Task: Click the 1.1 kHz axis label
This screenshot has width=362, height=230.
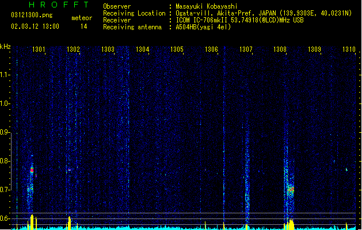Action: tap(5, 75)
